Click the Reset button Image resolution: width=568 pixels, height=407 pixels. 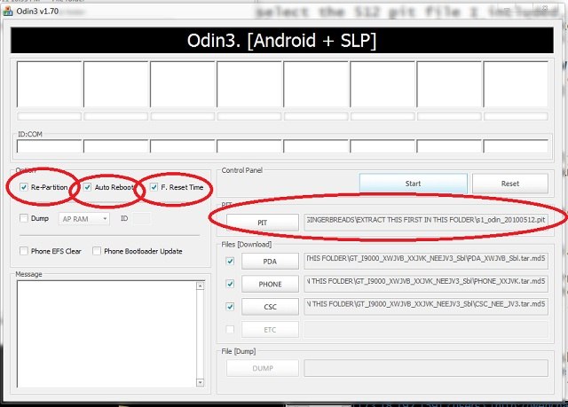(x=510, y=184)
